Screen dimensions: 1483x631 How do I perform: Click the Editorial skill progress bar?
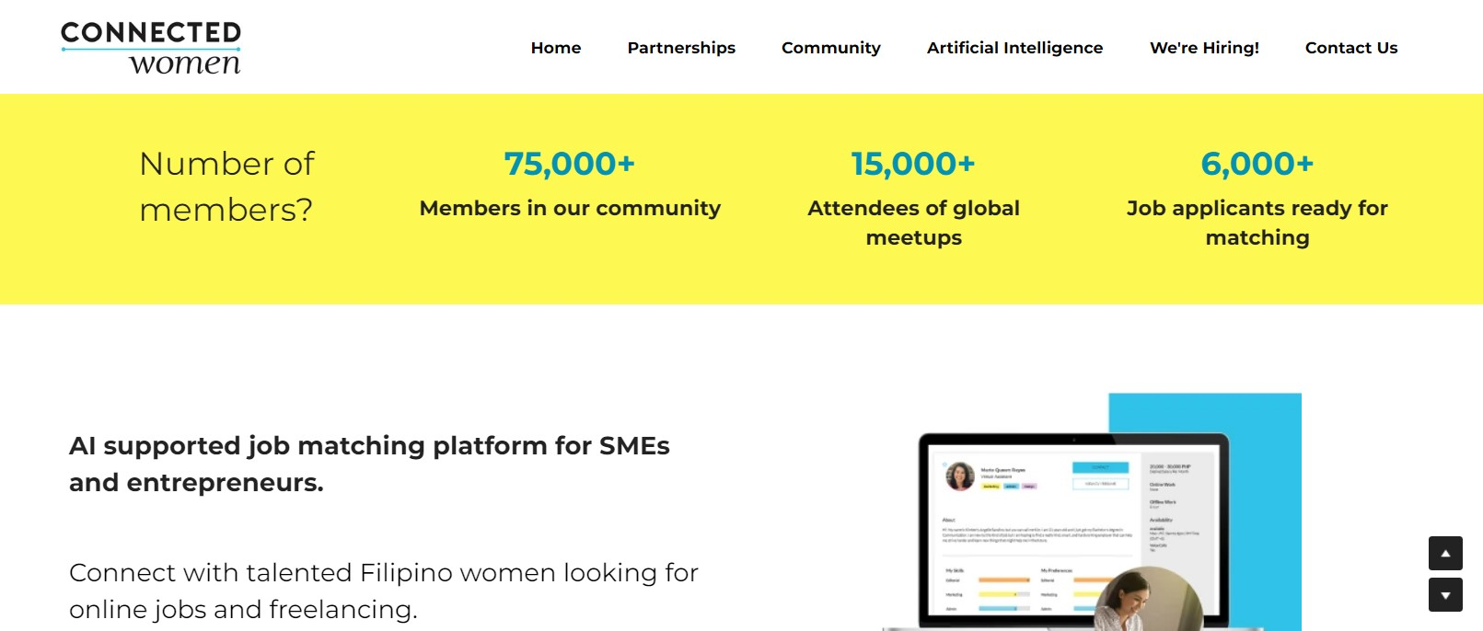click(x=1004, y=580)
